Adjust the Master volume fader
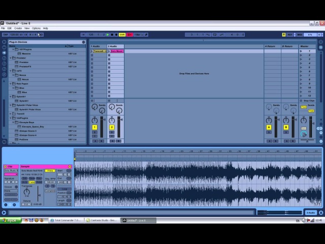Viewport: 325px width, 244px height. [313, 124]
